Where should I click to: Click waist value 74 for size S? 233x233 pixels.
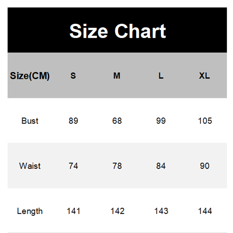coord(73,166)
